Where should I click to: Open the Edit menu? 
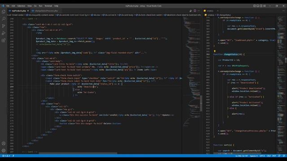click(x=13, y=6)
